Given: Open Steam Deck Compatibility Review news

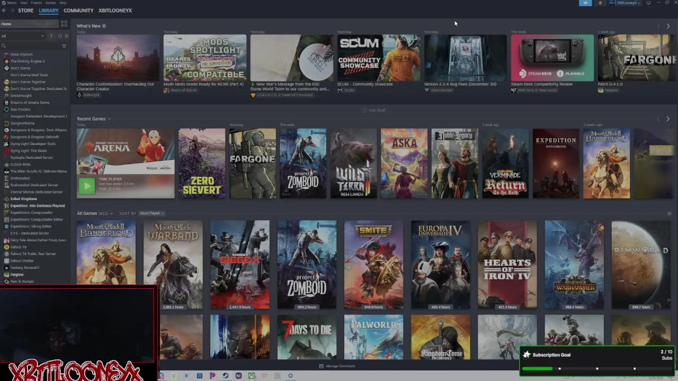Looking at the screenshot, I should click(552, 58).
